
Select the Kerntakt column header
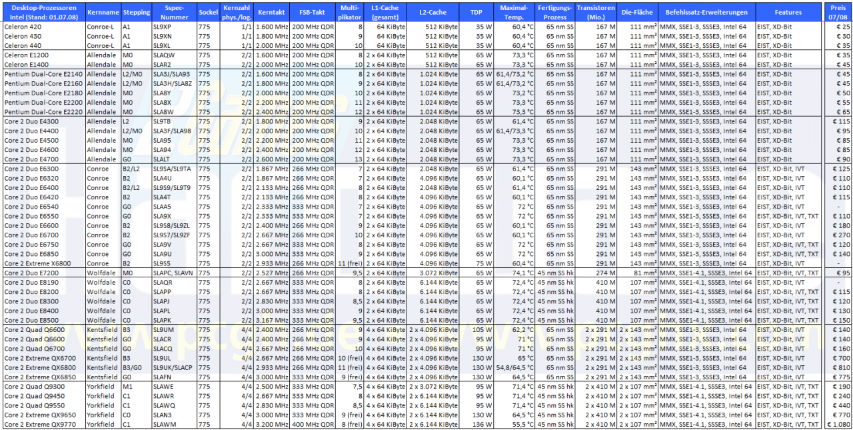click(x=271, y=13)
